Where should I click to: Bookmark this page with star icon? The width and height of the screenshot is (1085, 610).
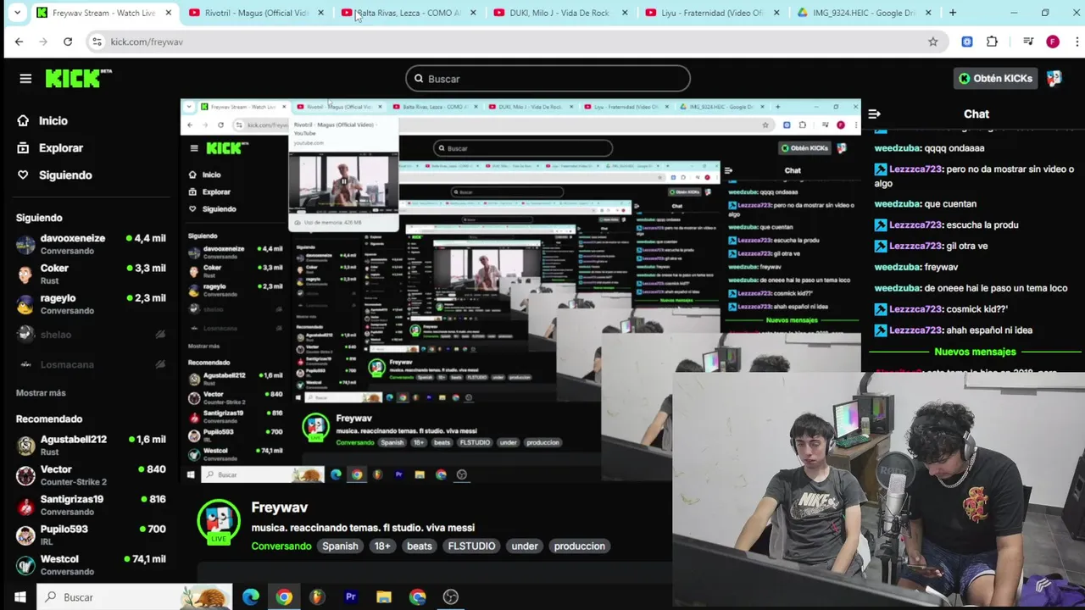[x=933, y=42]
